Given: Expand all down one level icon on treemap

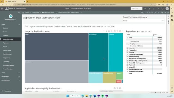Looking at the screenshot, I should [x=111, y=31].
